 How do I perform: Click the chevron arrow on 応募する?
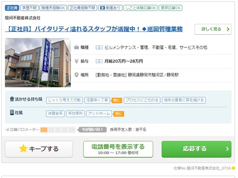(227, 149)
